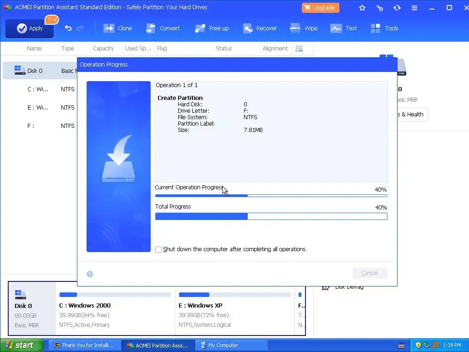Sort by the Name column header
The height and width of the screenshot is (352, 469).
tap(34, 49)
